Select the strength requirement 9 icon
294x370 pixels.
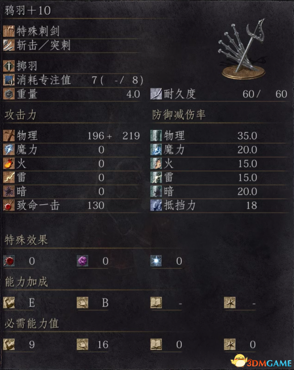[x=9, y=344]
